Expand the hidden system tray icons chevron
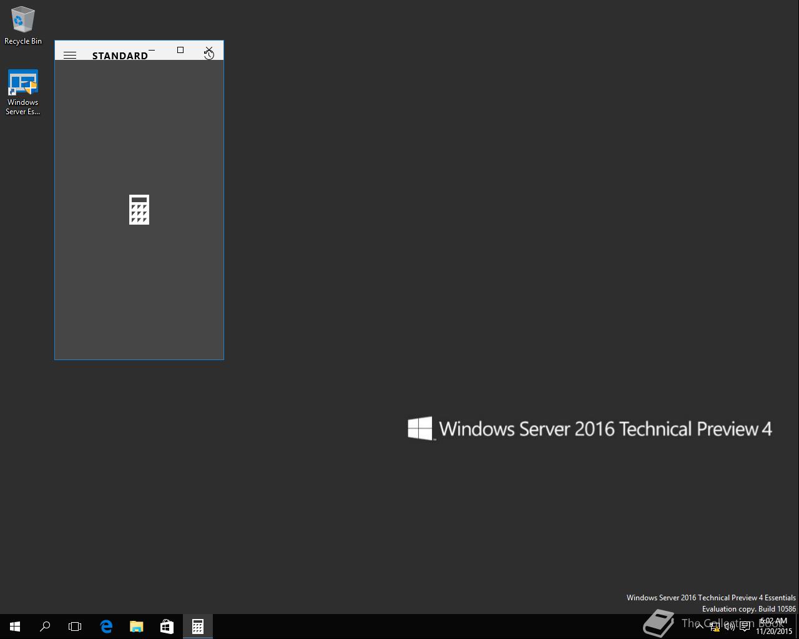 point(699,627)
